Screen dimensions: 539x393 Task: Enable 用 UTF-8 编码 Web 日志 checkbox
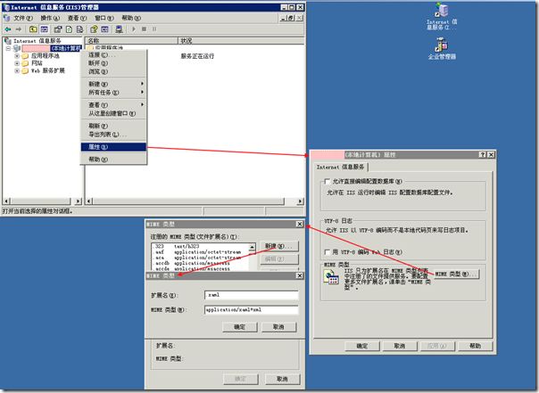[328, 252]
